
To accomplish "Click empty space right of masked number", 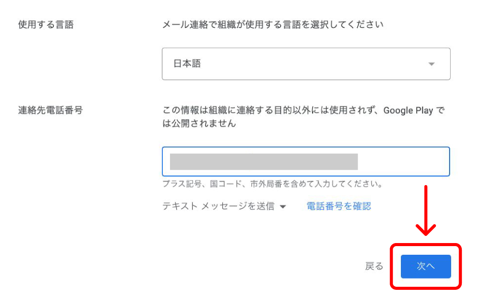I will click(403, 162).
